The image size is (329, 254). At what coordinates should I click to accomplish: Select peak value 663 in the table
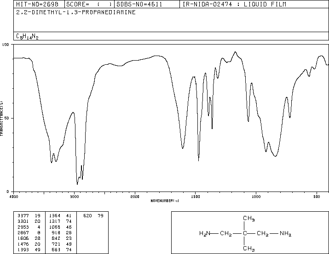click(x=56, y=250)
